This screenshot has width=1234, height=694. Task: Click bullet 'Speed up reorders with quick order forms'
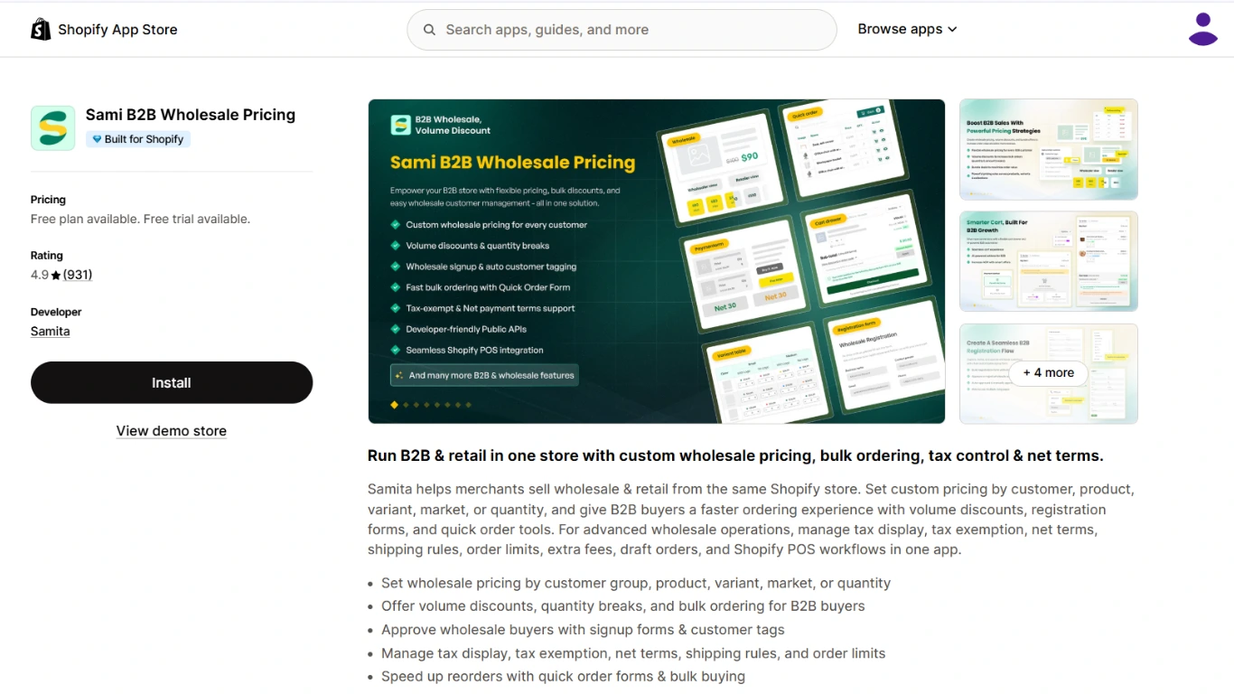(x=563, y=676)
